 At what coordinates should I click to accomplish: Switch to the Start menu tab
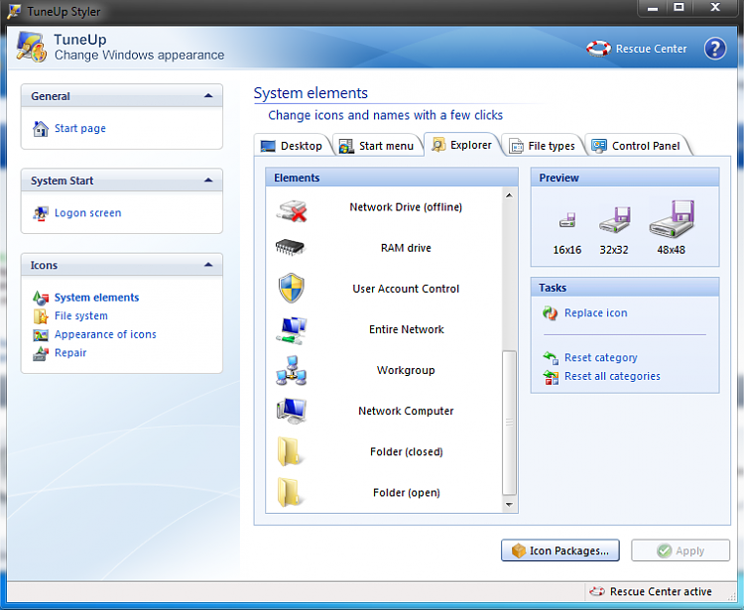377,146
